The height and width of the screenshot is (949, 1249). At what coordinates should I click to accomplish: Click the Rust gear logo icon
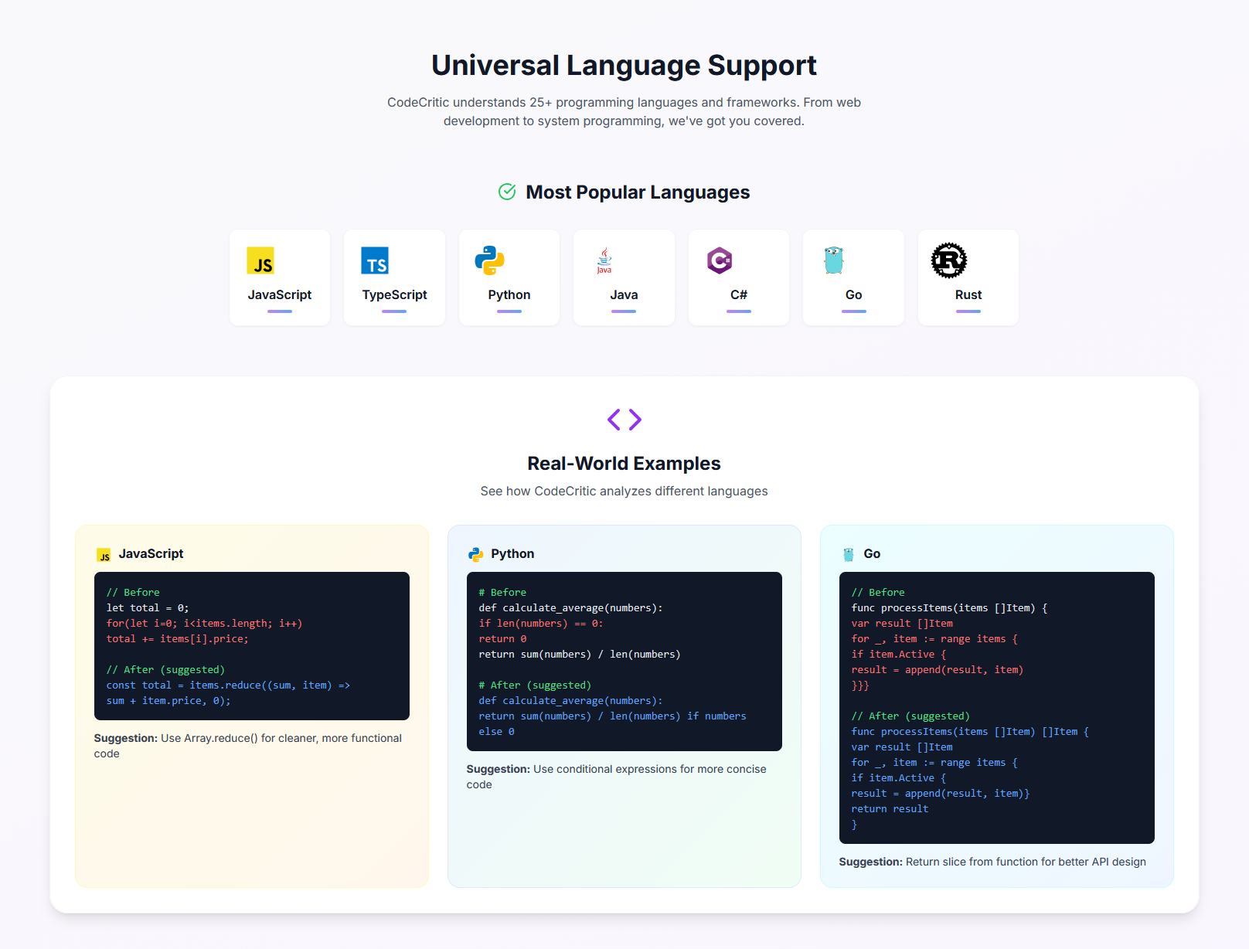950,261
